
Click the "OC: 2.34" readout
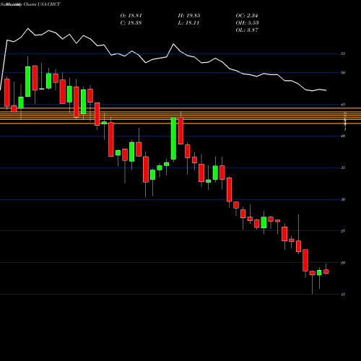click(247, 16)
